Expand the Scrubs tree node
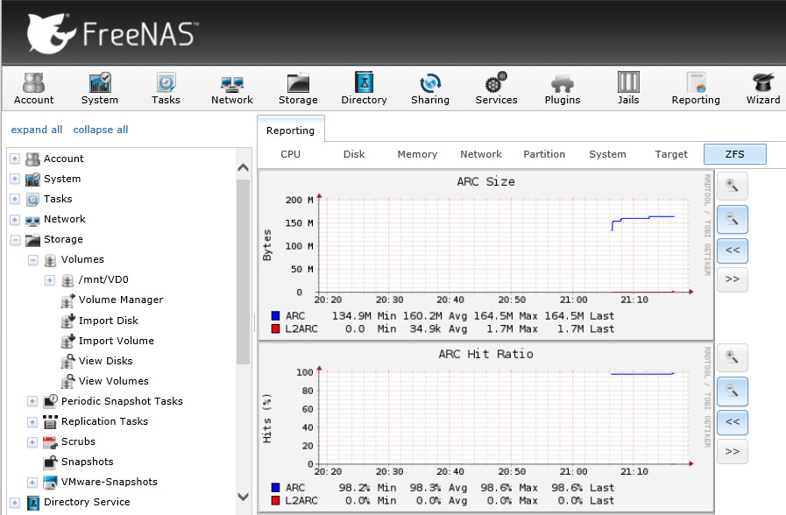 point(32,441)
